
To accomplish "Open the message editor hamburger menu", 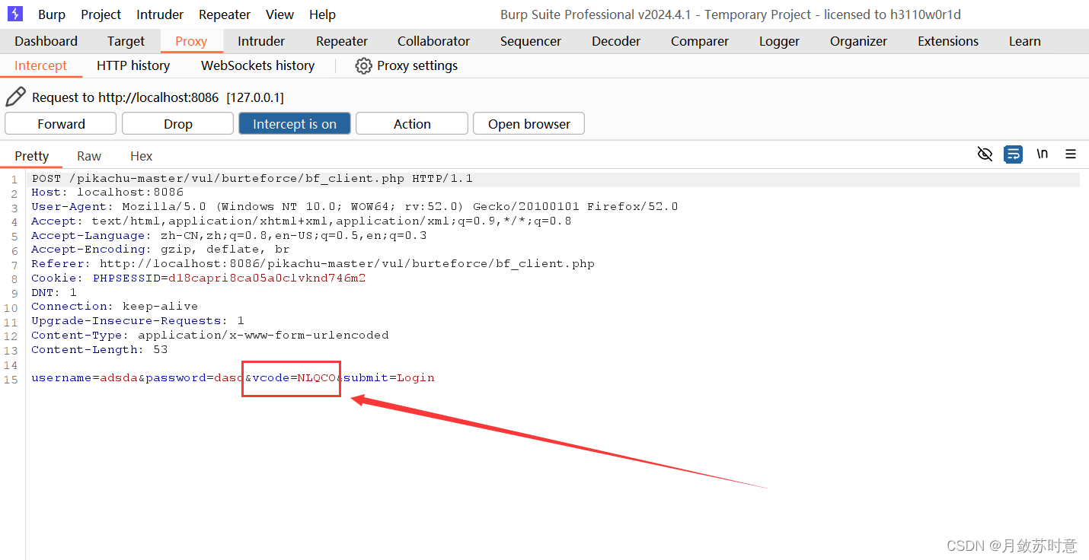I will (1071, 154).
